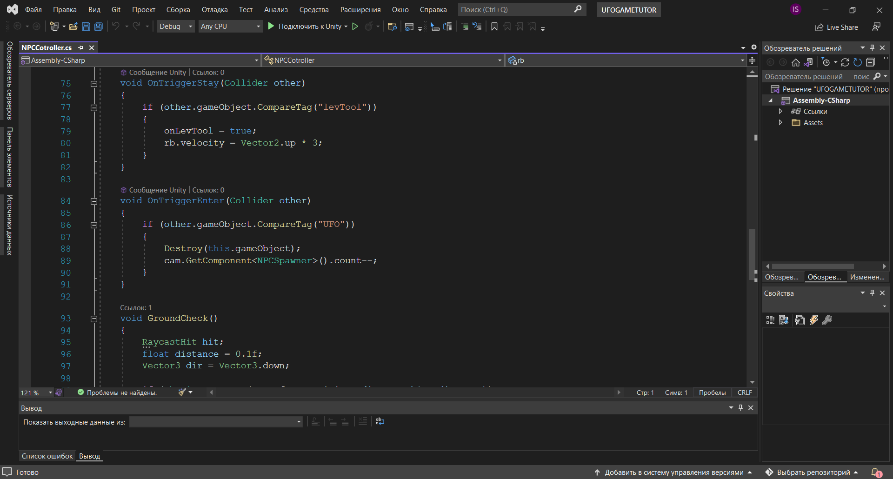The image size is (893, 479).
Task: Switch views icon in Solution Explorer
Action: 808,62
